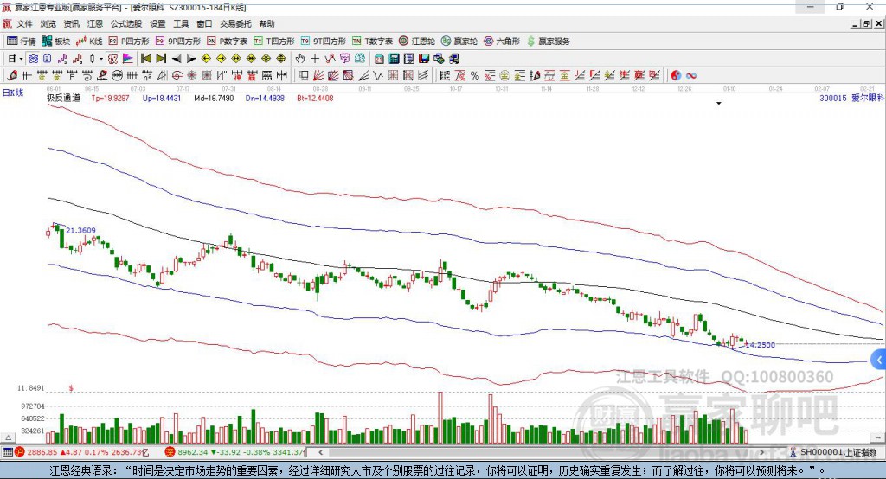
Task: Open the 公式选股 menu
Action: point(126,23)
